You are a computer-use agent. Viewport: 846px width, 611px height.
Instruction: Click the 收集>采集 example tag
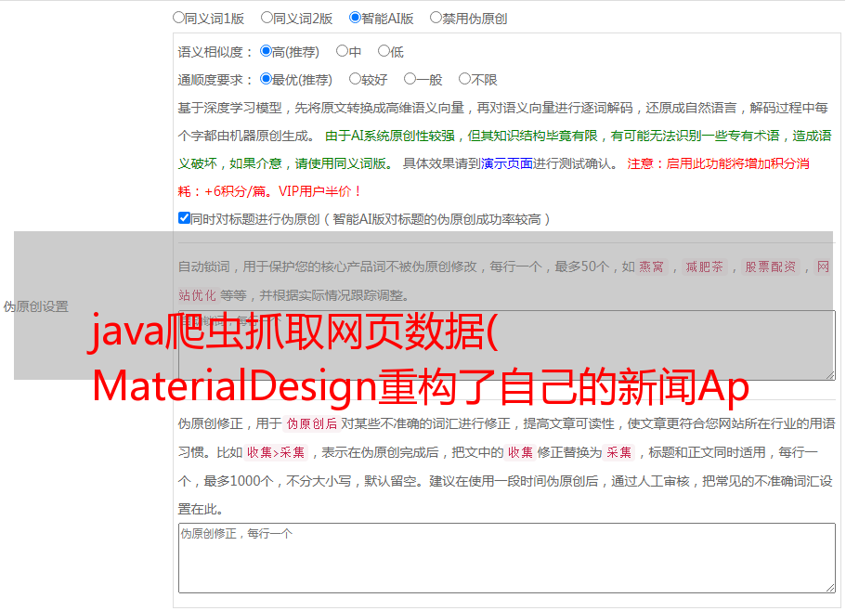coord(276,453)
